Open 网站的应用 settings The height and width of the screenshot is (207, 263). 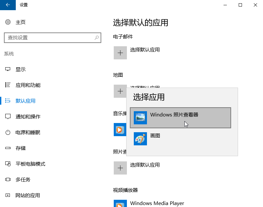[x=28, y=196]
